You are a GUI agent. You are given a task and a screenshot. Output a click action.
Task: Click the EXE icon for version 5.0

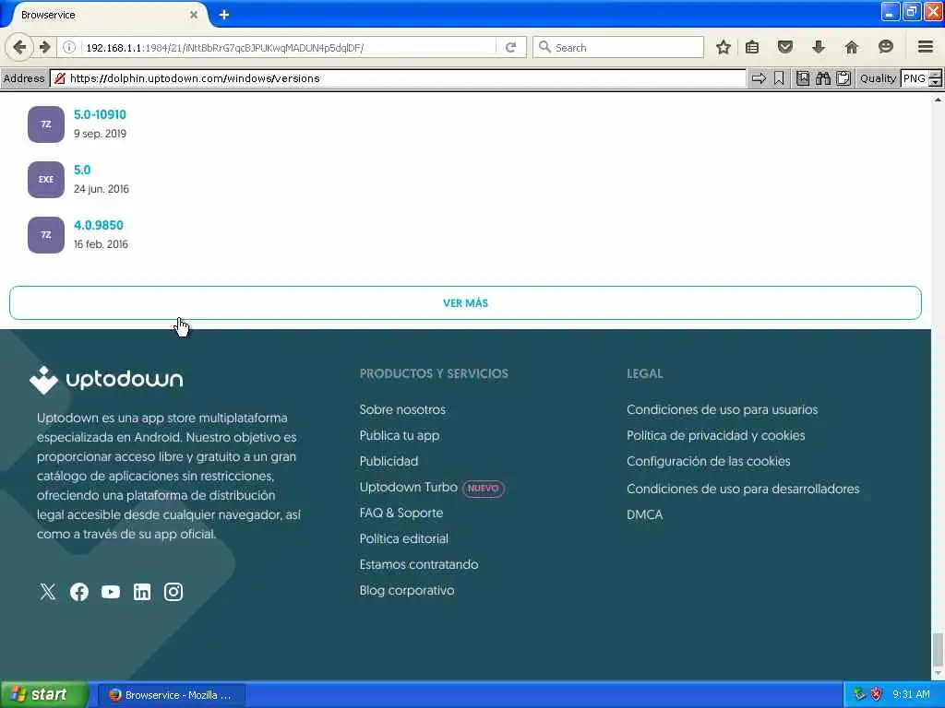(x=46, y=180)
